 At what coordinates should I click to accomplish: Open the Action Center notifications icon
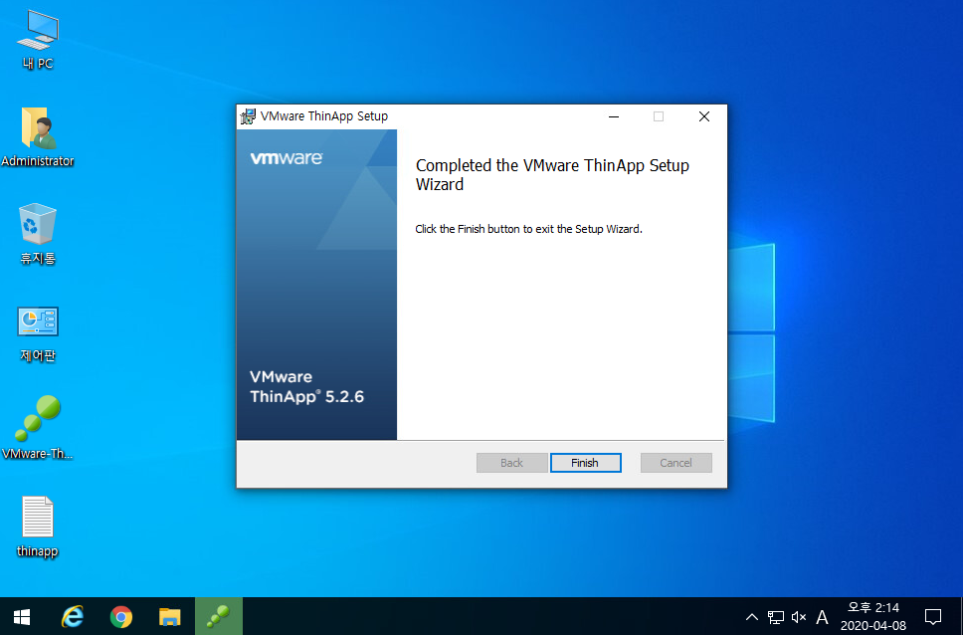coord(933,616)
